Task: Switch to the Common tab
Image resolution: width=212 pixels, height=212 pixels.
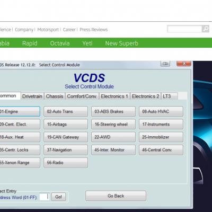Action: 10,96
